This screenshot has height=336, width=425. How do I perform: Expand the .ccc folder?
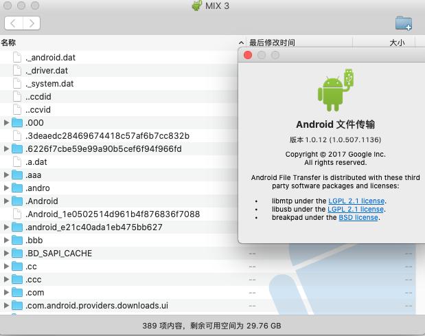(x=6, y=280)
